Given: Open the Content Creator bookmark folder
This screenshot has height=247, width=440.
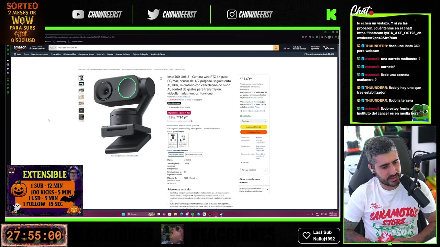Looking at the screenshot, I should pos(76,42).
